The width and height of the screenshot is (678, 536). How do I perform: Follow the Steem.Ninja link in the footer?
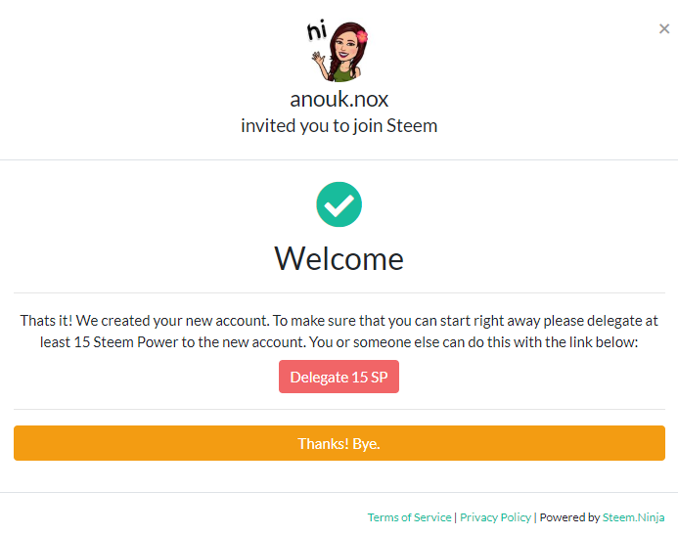634,517
